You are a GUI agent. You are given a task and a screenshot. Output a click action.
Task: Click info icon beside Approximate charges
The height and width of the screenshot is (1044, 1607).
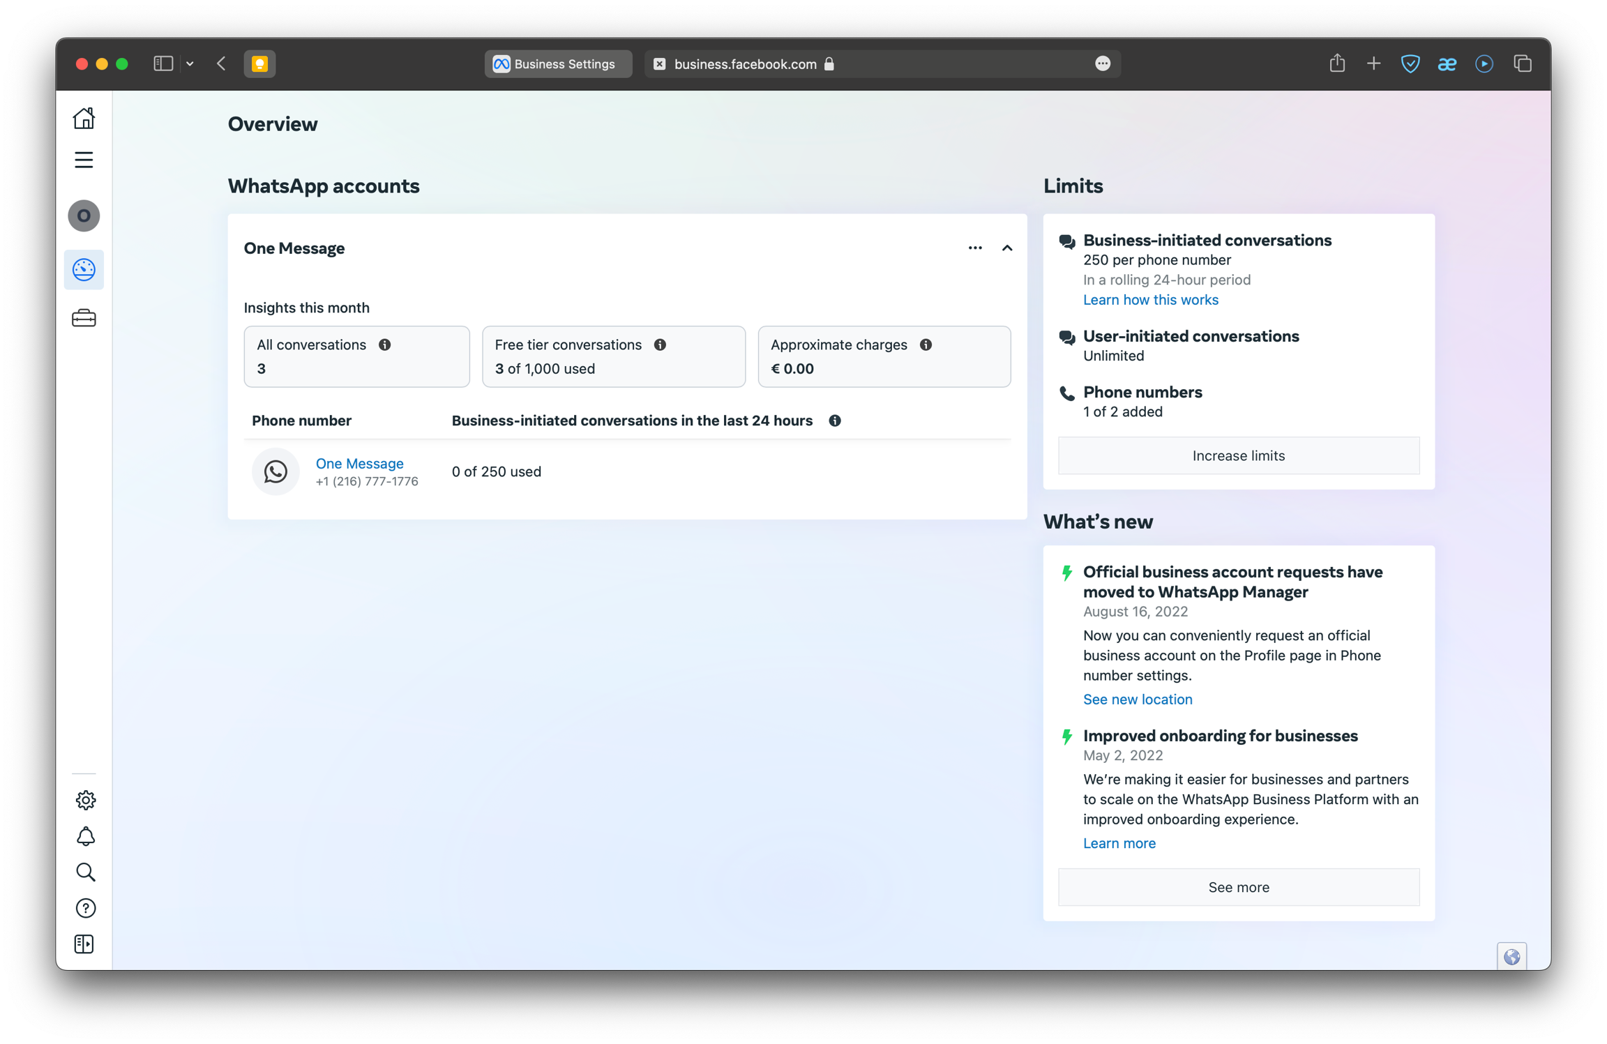pyautogui.click(x=926, y=345)
